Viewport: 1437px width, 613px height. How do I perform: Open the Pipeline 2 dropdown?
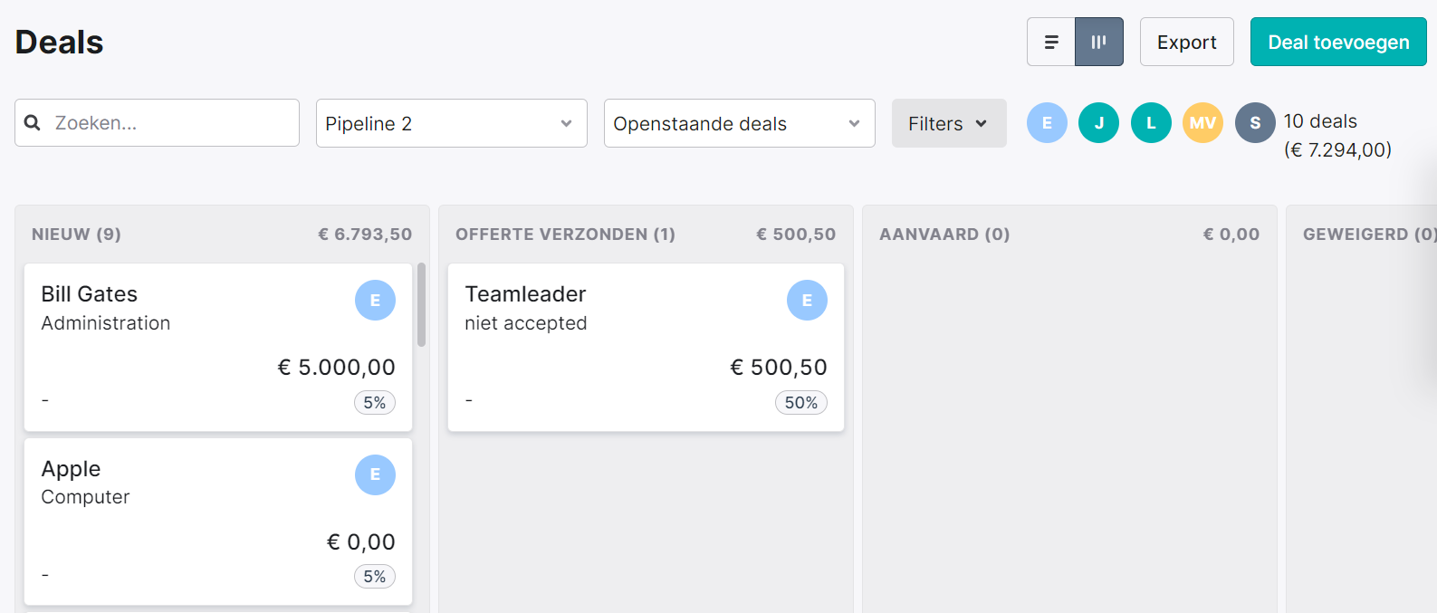451,123
